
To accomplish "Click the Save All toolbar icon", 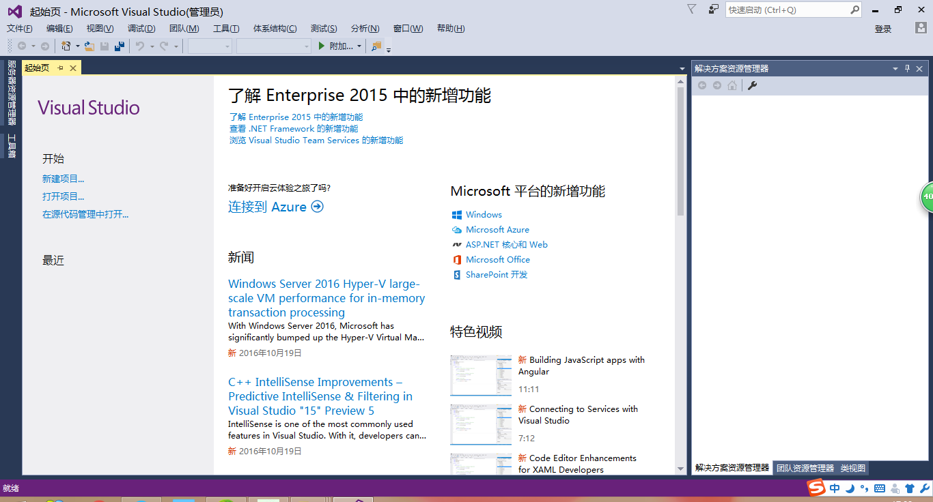I will pos(120,46).
